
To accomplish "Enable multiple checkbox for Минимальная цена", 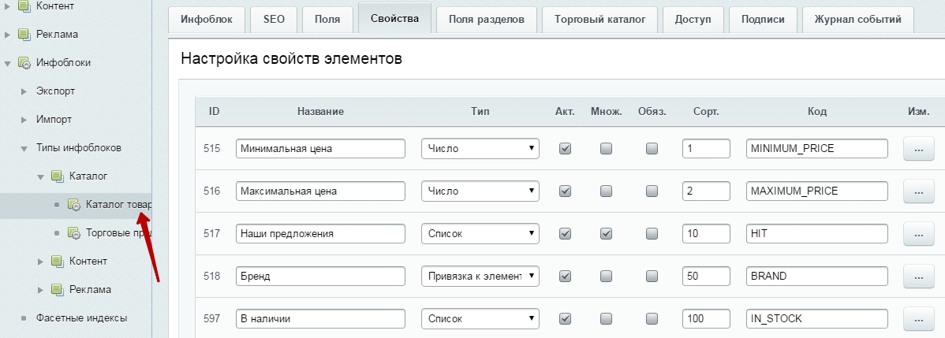I will click(607, 148).
